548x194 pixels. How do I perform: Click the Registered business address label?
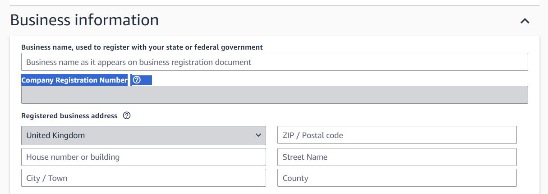point(69,115)
